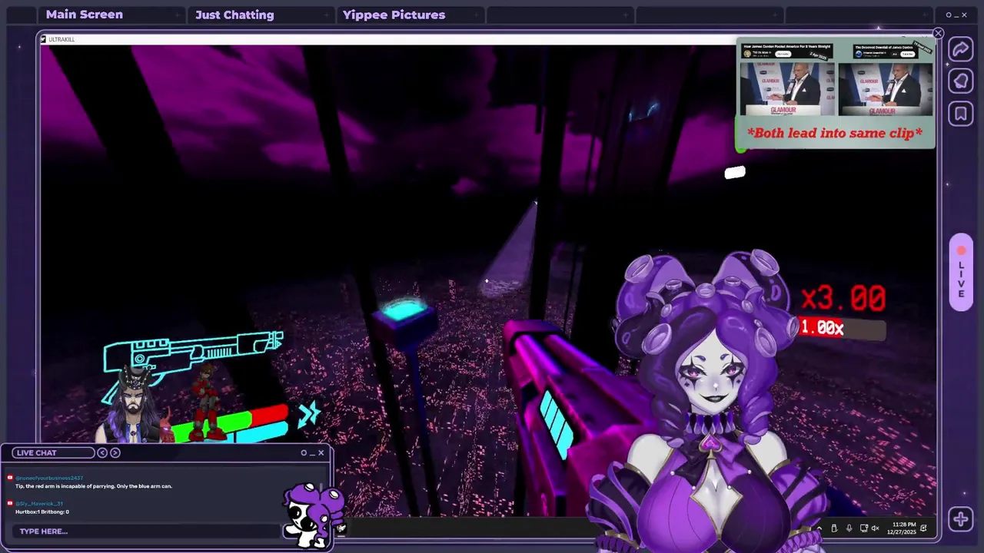Click the network display tray icon
The height and width of the screenshot is (553, 984).
[864, 528]
